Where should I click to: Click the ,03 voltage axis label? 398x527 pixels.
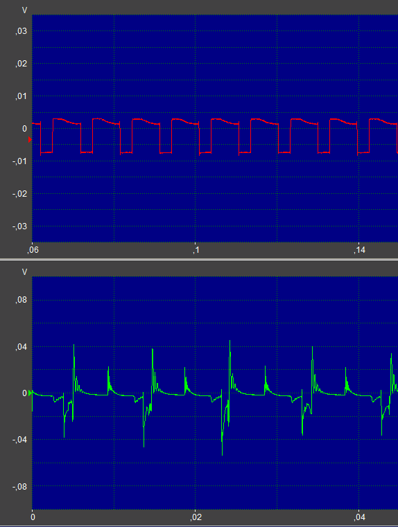[21, 31]
